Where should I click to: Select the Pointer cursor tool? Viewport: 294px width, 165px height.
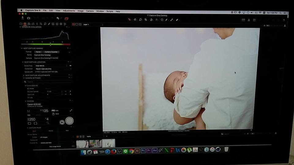click(x=129, y=20)
